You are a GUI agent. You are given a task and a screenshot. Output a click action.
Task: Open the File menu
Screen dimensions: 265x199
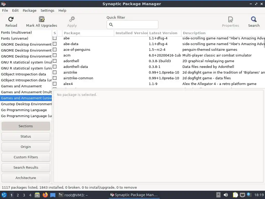click(5, 10)
